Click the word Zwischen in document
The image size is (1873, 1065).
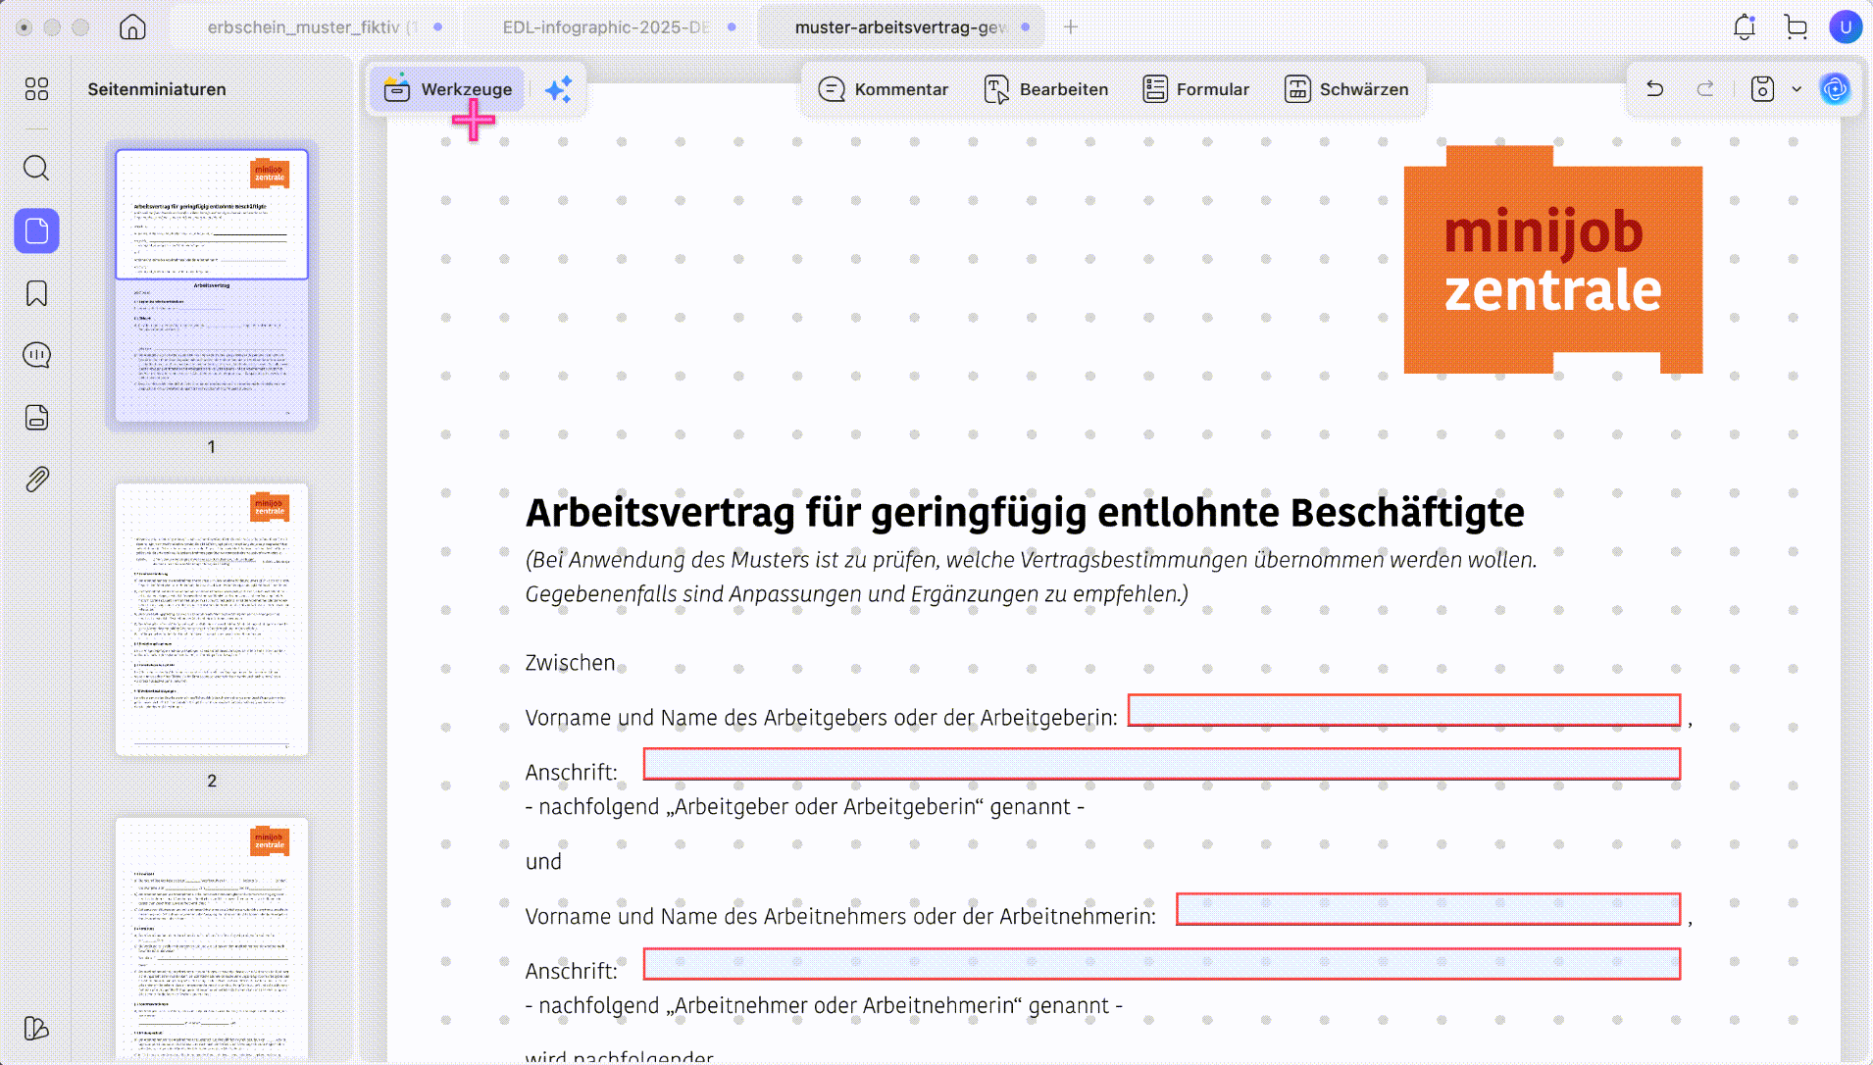click(x=570, y=663)
